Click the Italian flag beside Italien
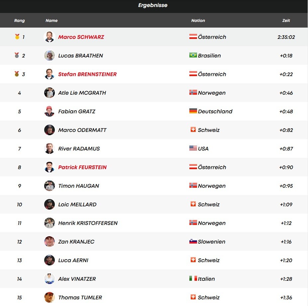 tap(193, 278)
